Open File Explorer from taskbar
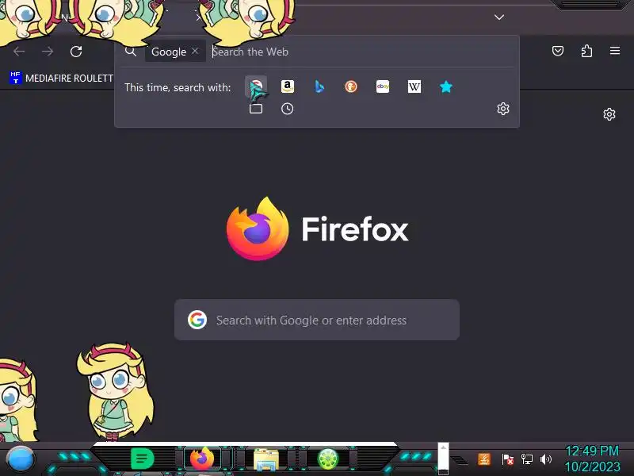Image resolution: width=634 pixels, height=476 pixels. [266, 459]
